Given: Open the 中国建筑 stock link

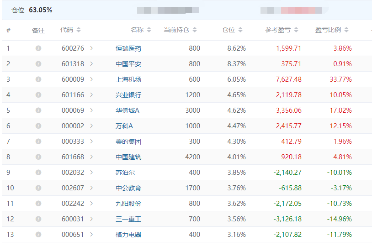Looking at the screenshot, I should point(128,157).
